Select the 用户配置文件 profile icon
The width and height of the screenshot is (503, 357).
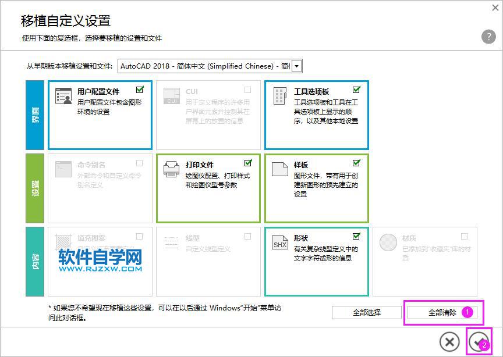click(62, 95)
